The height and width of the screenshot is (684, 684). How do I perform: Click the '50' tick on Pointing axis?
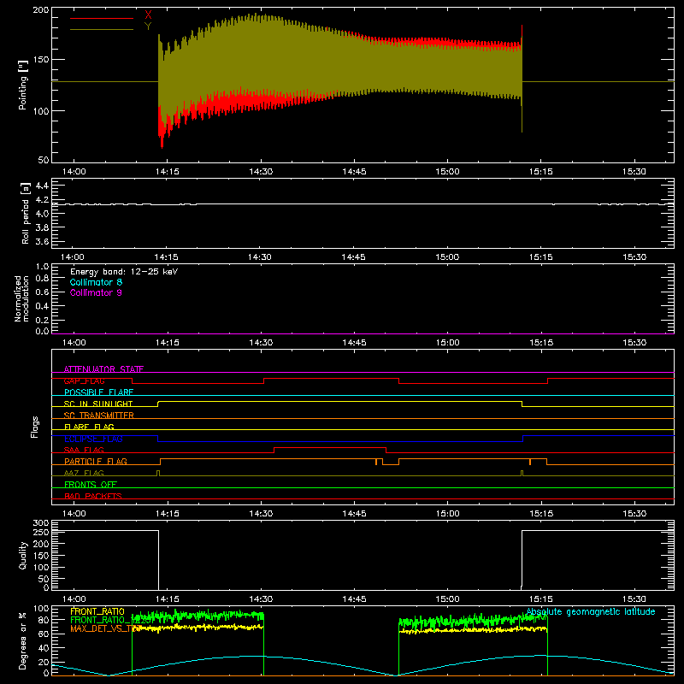[44, 160]
